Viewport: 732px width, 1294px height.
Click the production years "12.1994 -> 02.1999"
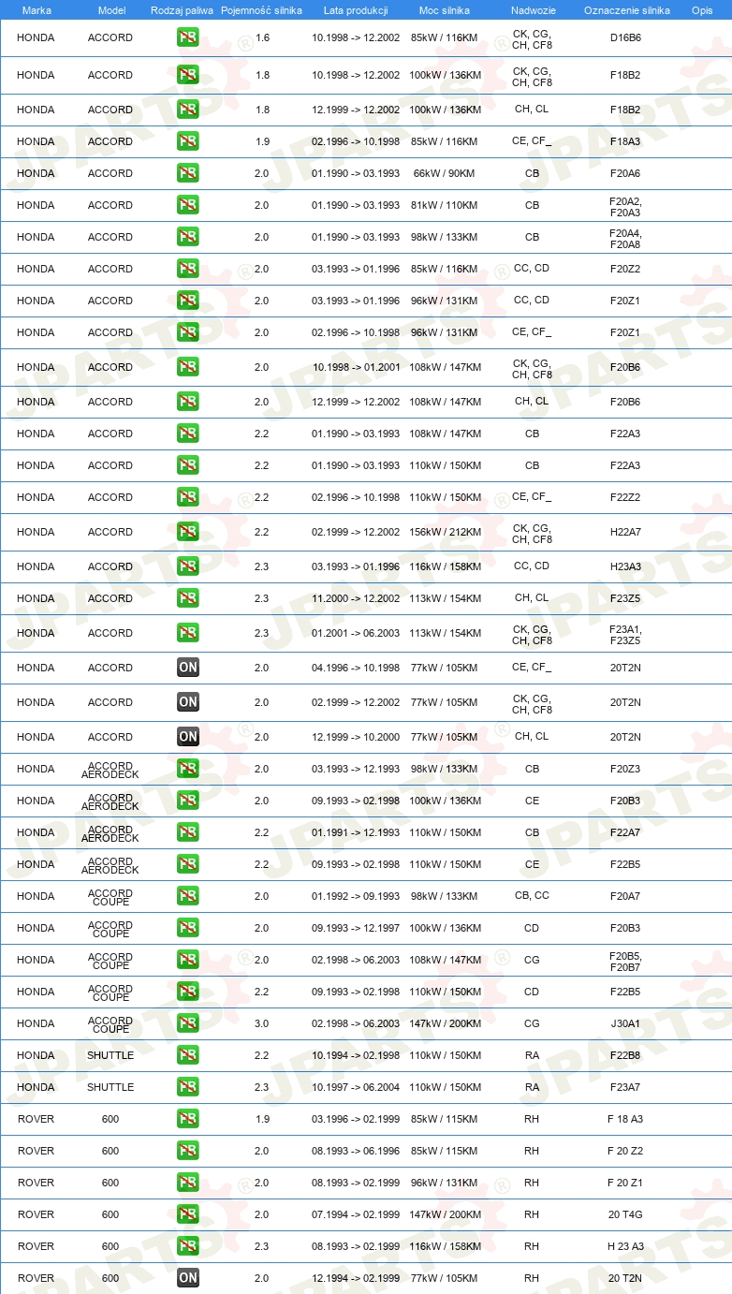point(356,1278)
